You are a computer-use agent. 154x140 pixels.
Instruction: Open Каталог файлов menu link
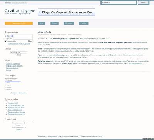pos(12,68)
